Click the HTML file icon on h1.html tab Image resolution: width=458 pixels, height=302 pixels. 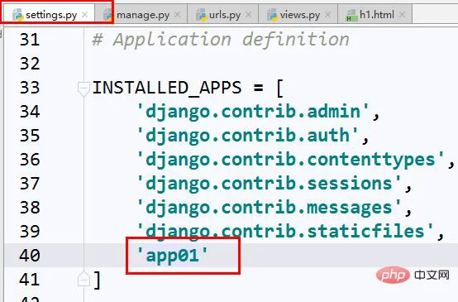(x=351, y=15)
